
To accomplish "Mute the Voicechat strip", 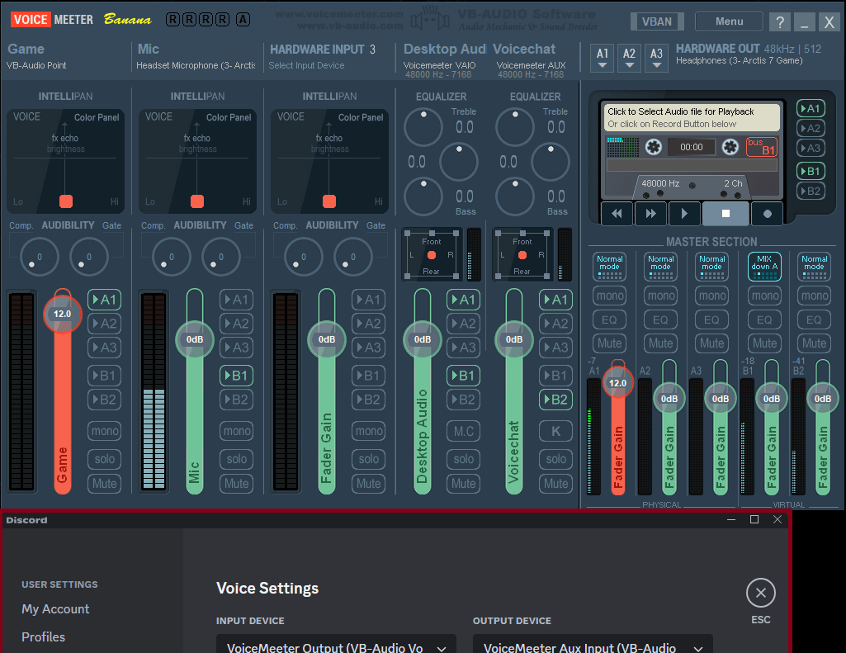I will [555, 483].
